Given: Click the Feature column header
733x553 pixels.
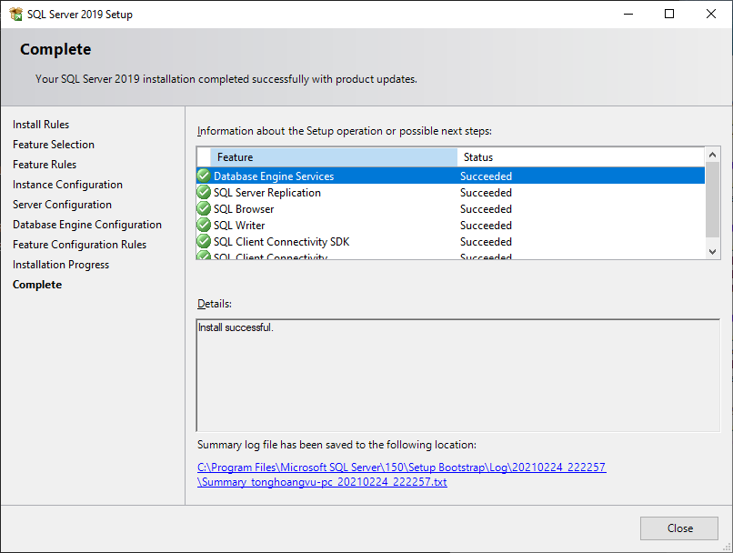Looking at the screenshot, I should (236, 156).
